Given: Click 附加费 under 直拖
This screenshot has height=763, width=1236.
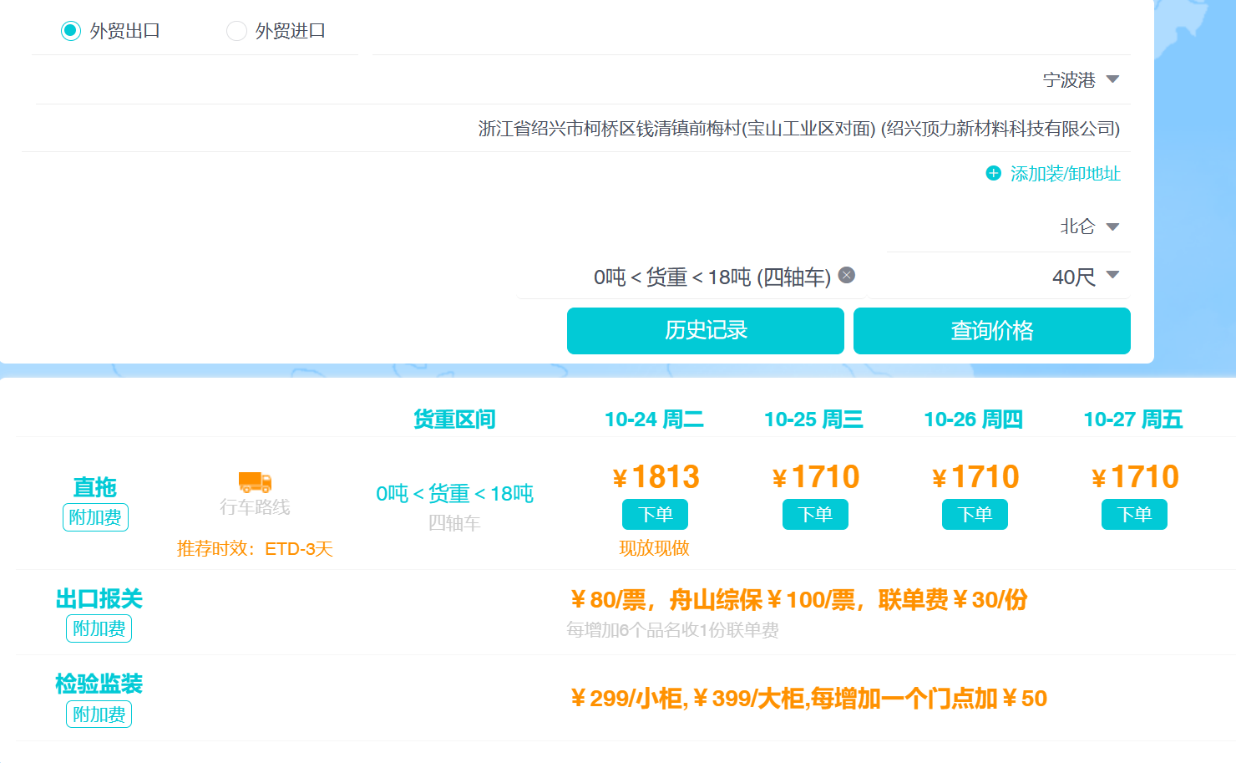Looking at the screenshot, I should (95, 517).
